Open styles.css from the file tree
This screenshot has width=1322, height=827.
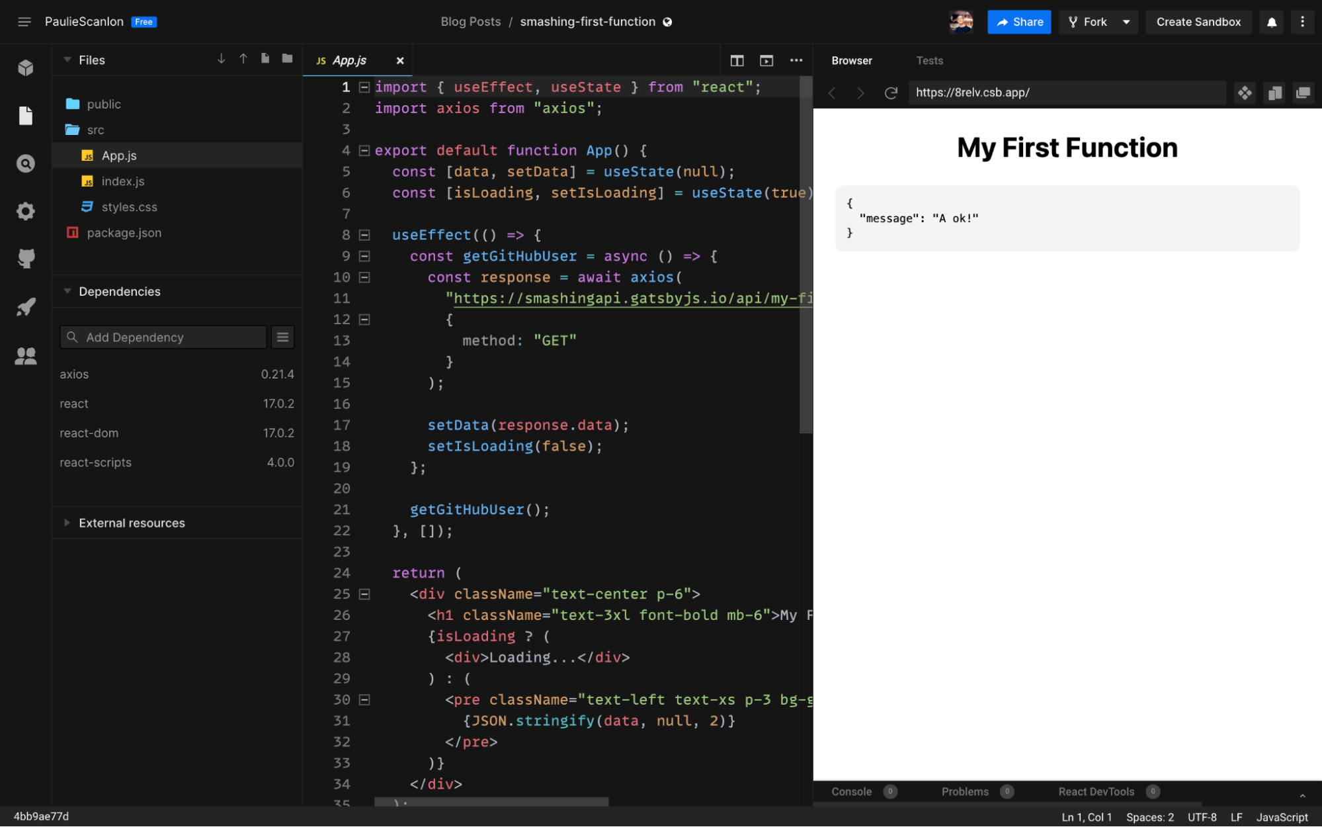click(x=129, y=206)
